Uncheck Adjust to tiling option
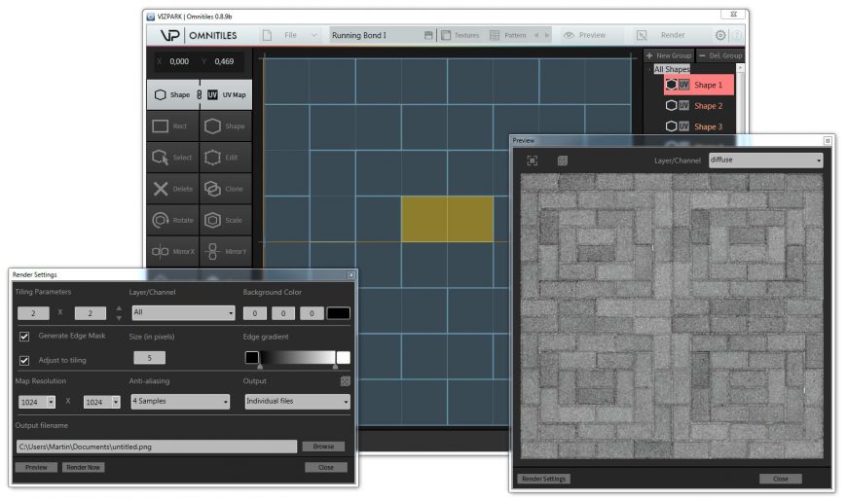Viewport: 847px width, 501px height. point(24,360)
